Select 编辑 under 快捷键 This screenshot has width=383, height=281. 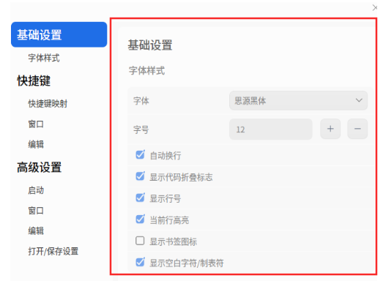36,144
